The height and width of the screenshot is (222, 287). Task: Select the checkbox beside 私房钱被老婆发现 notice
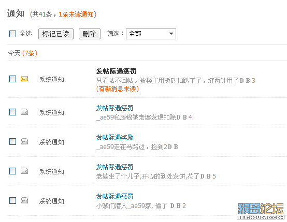[x=12, y=112]
